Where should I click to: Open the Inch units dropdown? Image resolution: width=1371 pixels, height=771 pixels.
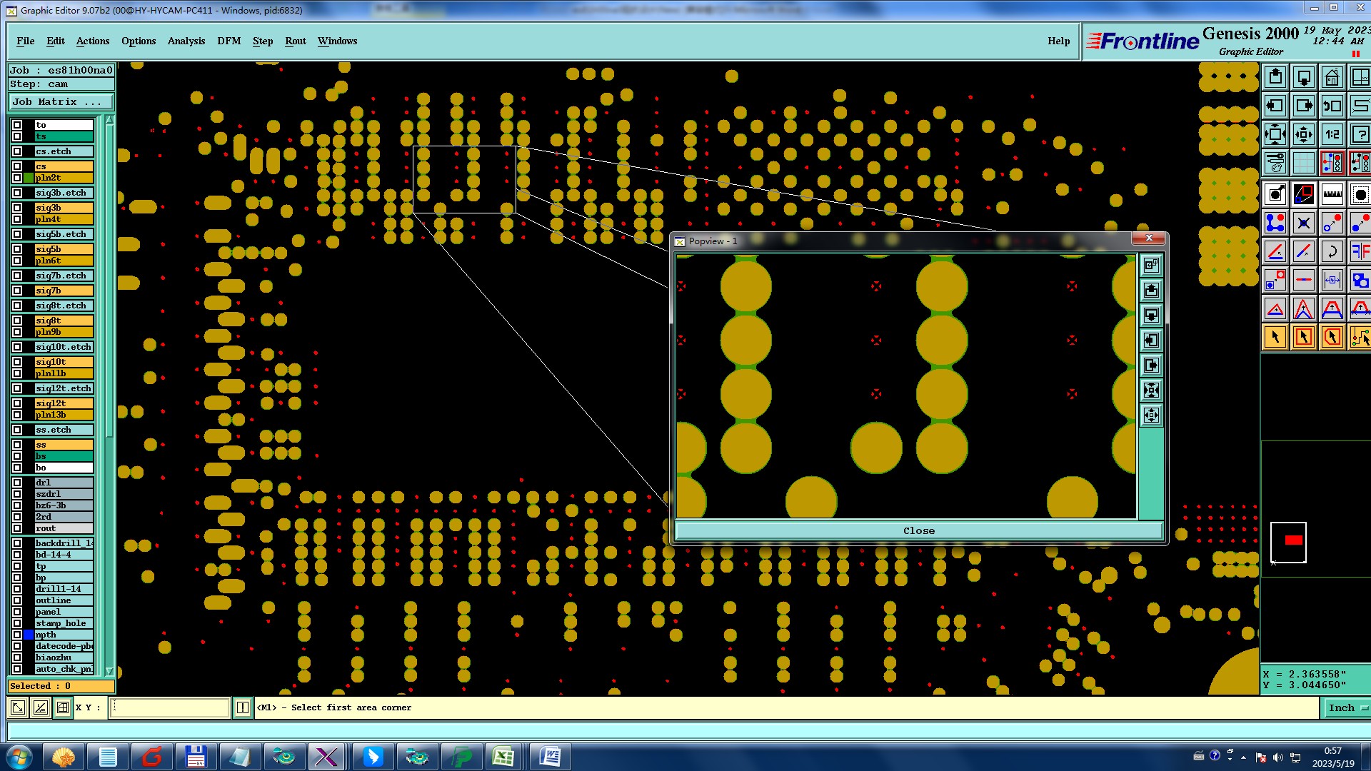point(1345,707)
